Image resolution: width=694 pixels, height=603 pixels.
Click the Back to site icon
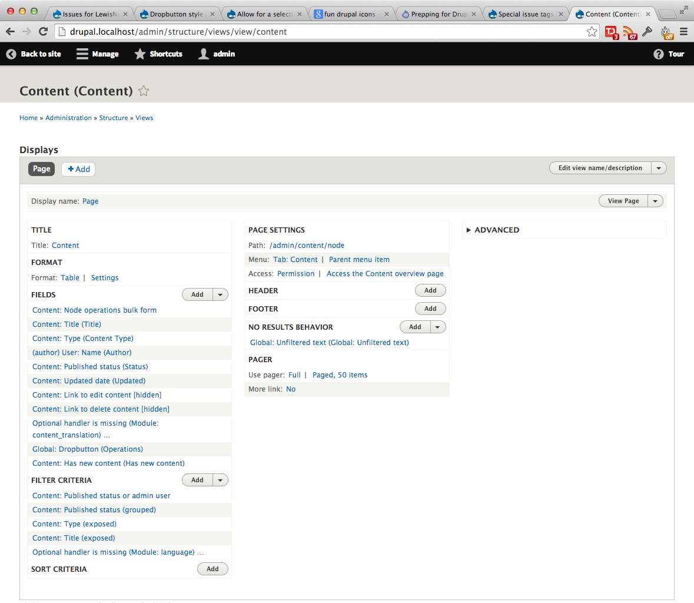(11, 54)
